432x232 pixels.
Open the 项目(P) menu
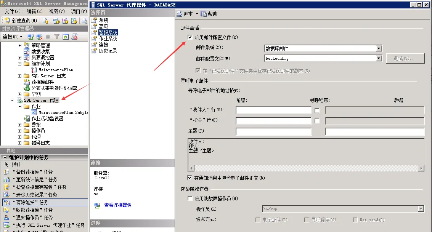pyautogui.click(x=79, y=11)
